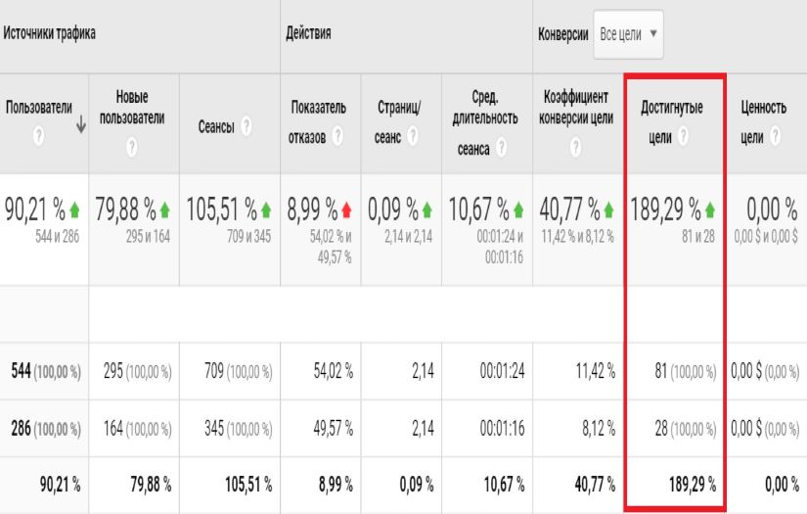Click the green up arrow beside 79,88 %
The image size is (807, 514).
coord(164,210)
